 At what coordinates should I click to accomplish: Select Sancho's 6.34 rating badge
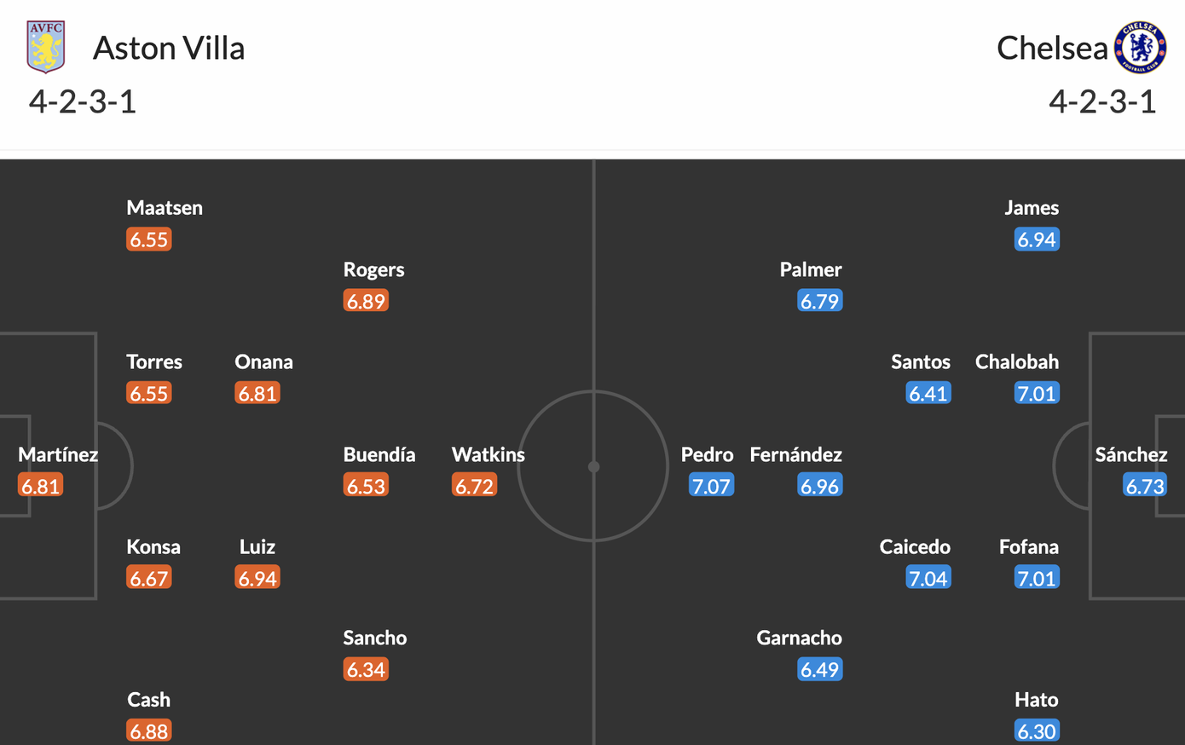click(x=366, y=669)
